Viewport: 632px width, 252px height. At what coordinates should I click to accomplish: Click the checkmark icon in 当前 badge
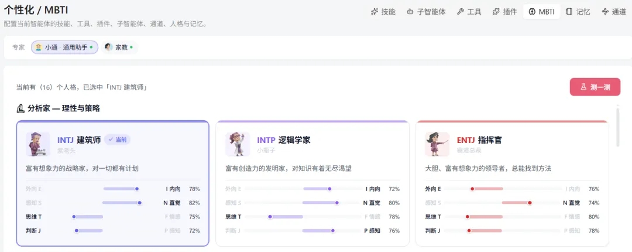111,139
